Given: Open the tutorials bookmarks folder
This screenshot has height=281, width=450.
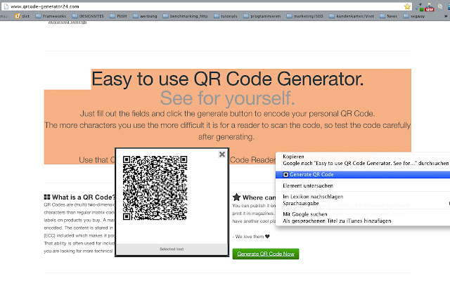Looking at the screenshot, I should (x=226, y=16).
